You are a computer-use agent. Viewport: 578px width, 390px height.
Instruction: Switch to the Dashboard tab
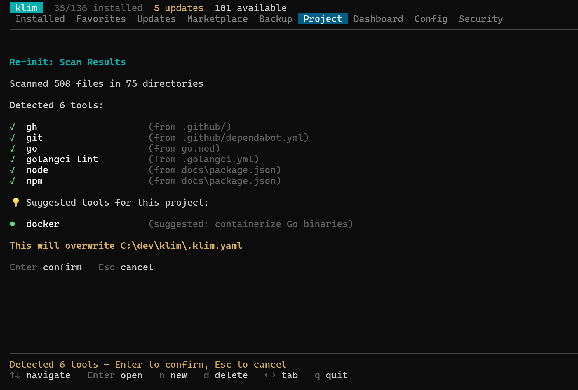(378, 19)
